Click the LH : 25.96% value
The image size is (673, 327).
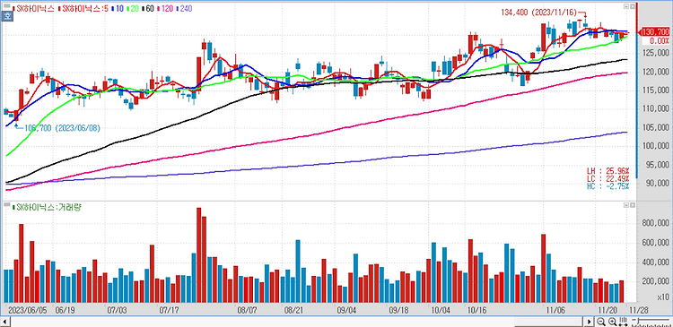pyautogui.click(x=607, y=171)
